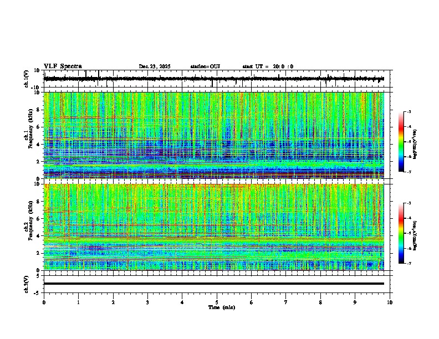
Task: Click the "-3" label on ch.1 color bar
Action: coord(409,112)
